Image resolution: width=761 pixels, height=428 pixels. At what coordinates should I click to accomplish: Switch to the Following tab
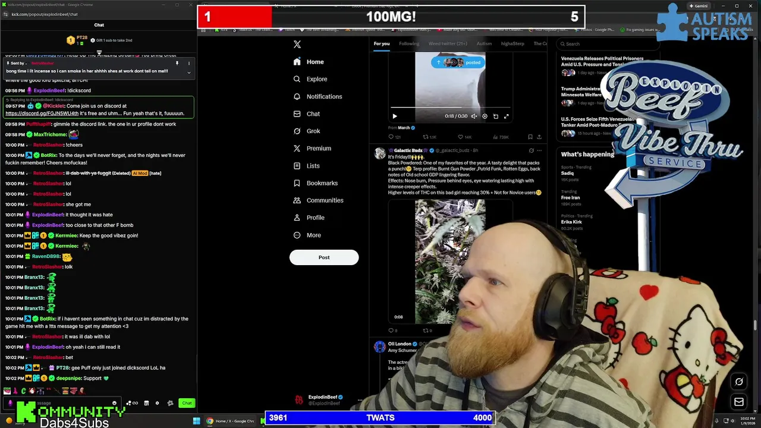click(409, 43)
